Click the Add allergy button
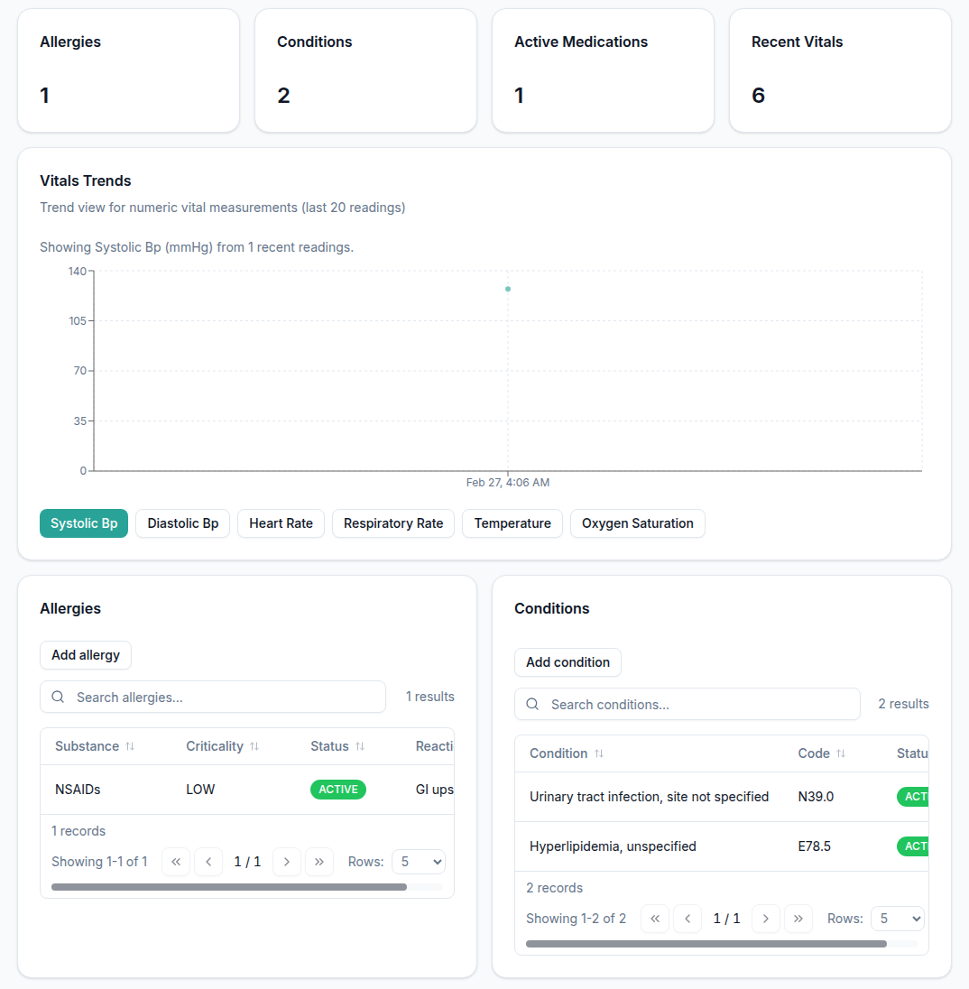 pos(85,655)
